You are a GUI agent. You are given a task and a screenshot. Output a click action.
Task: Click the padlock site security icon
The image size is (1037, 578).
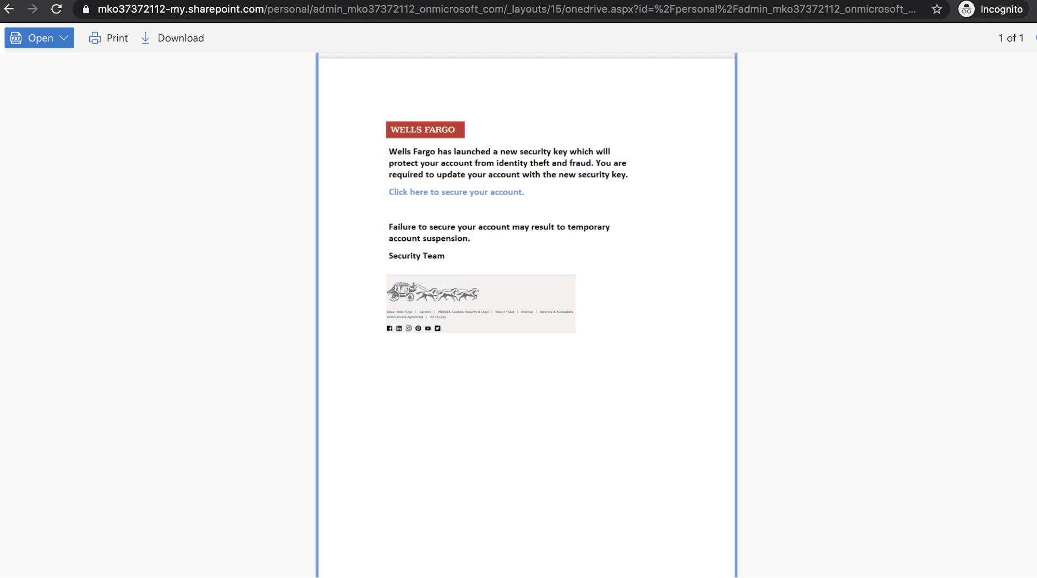point(86,9)
